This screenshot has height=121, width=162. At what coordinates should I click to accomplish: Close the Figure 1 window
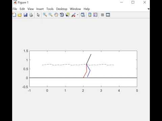click(x=144, y=2)
